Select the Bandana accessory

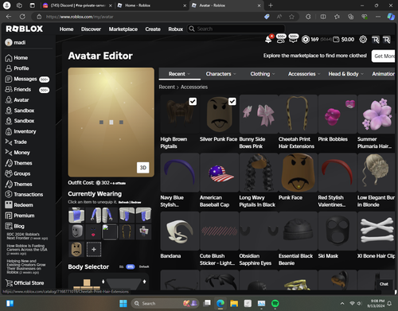point(180,231)
